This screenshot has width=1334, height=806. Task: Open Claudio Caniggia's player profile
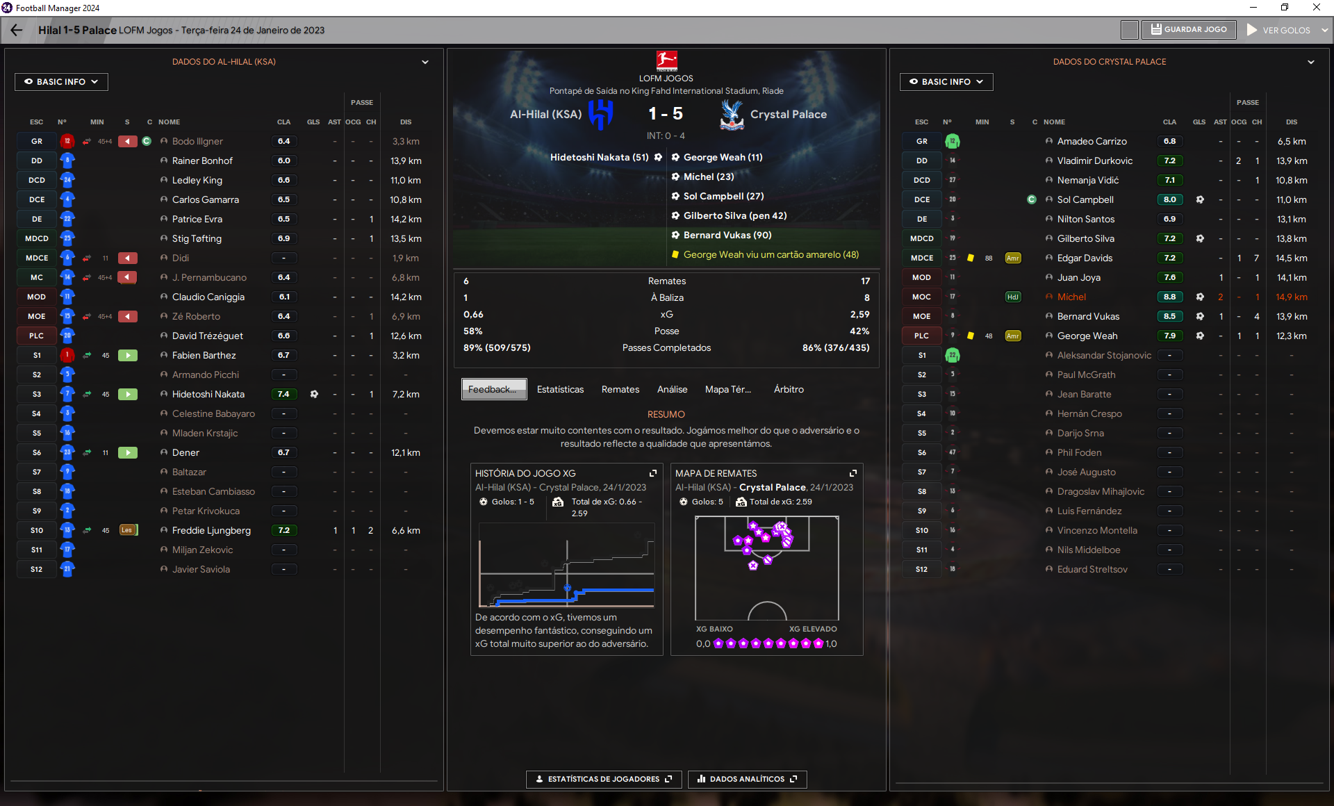click(x=208, y=297)
